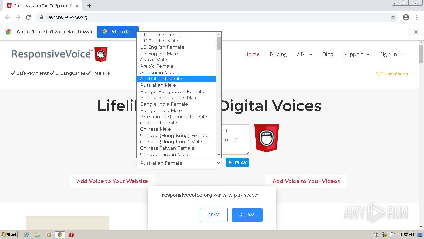The image size is (424, 239).
Task: Dismiss the default browser infobar
Action: click(416, 32)
